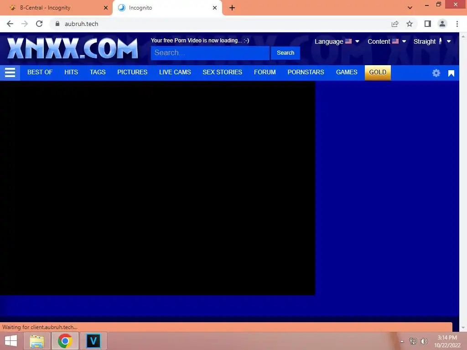Click the black video player area
The image size is (467, 350).
(x=157, y=188)
